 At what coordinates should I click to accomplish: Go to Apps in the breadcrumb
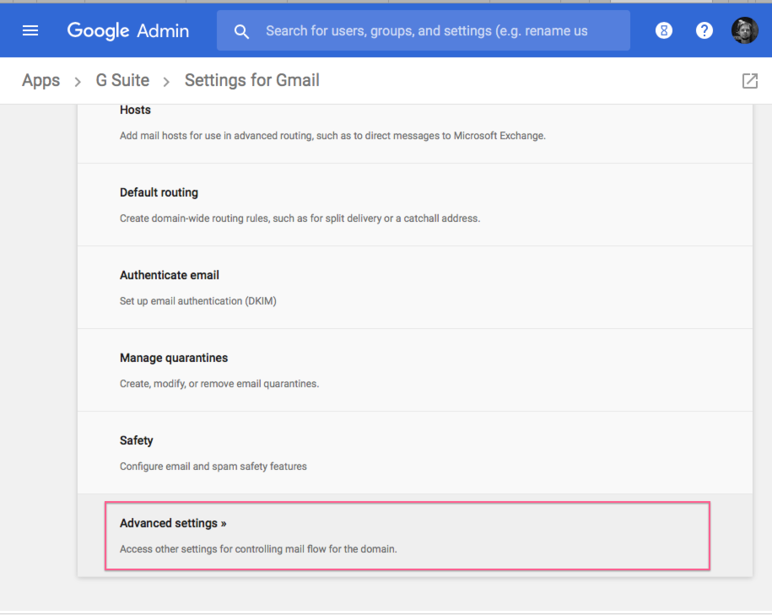pos(40,80)
